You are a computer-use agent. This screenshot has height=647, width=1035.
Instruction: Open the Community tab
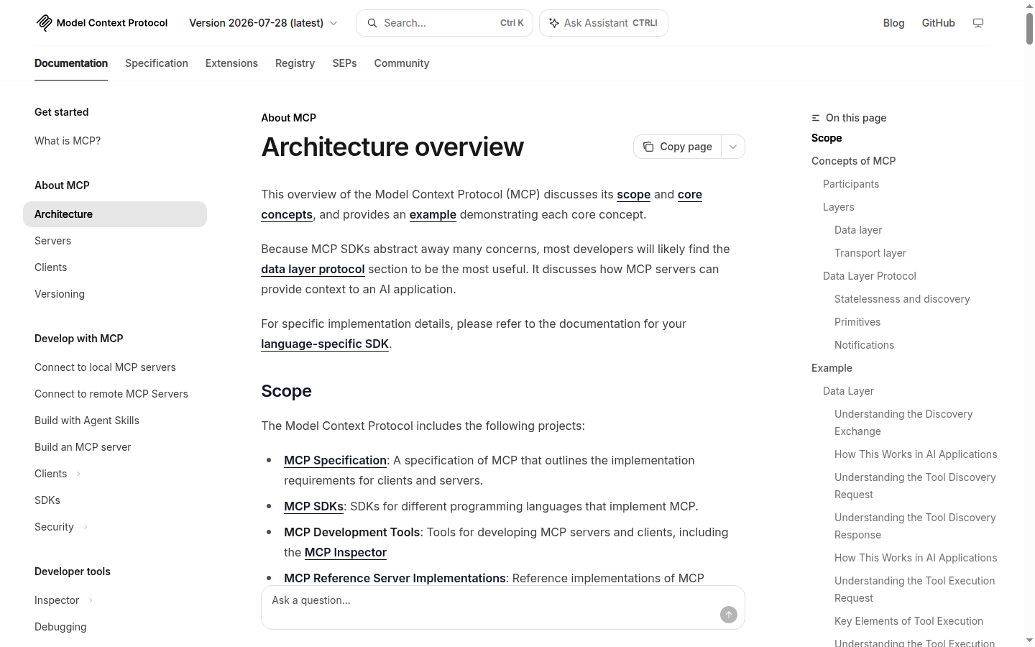pos(402,63)
